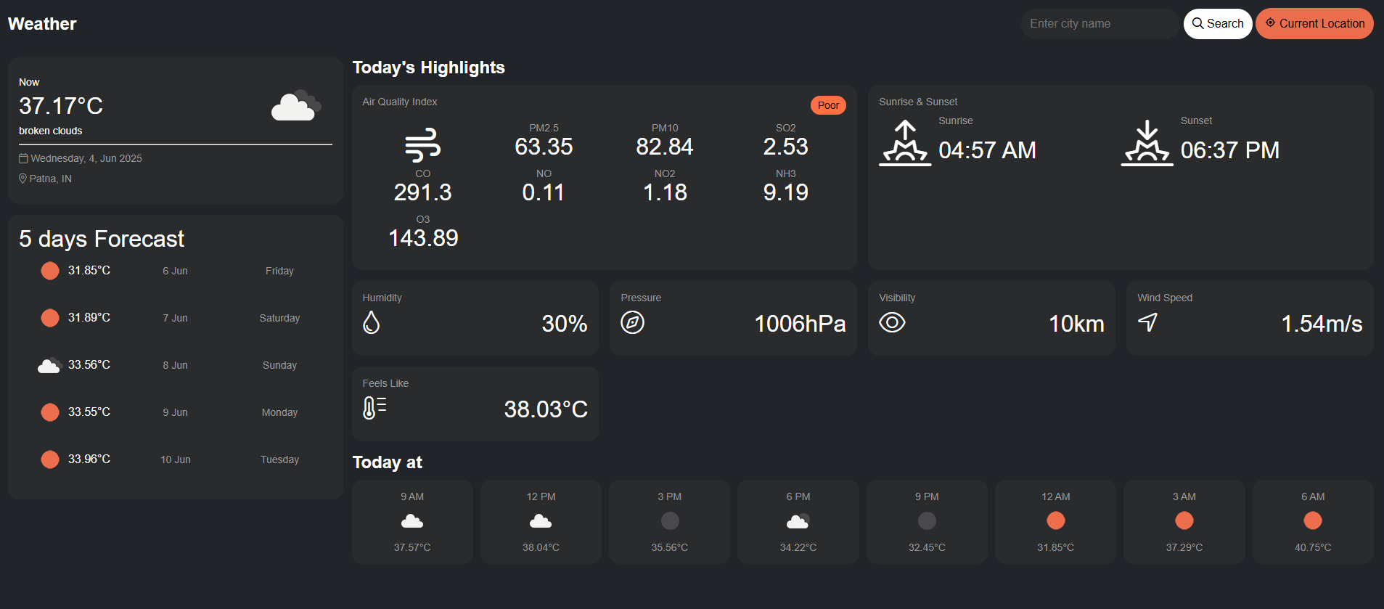Click the sunset icon
This screenshot has width=1384, height=609.
[x=1147, y=144]
